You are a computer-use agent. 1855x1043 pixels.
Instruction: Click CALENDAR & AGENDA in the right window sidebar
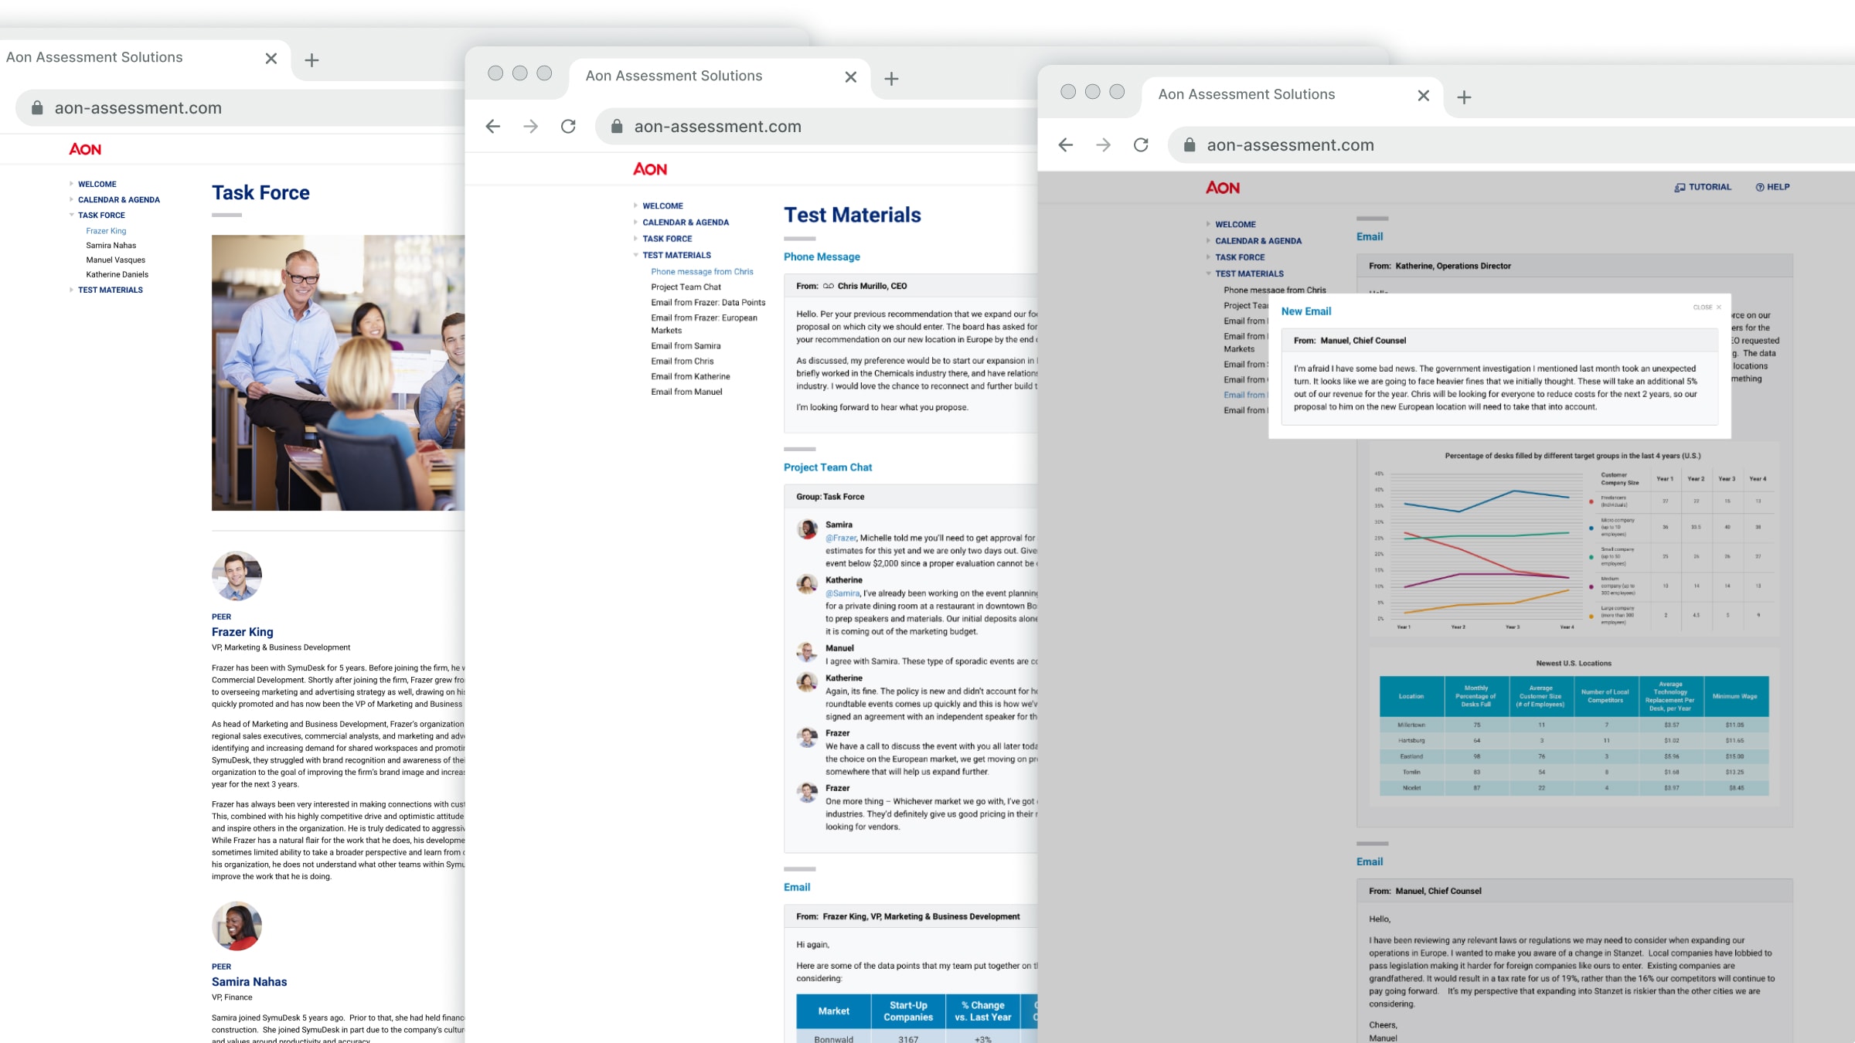[x=1258, y=241]
